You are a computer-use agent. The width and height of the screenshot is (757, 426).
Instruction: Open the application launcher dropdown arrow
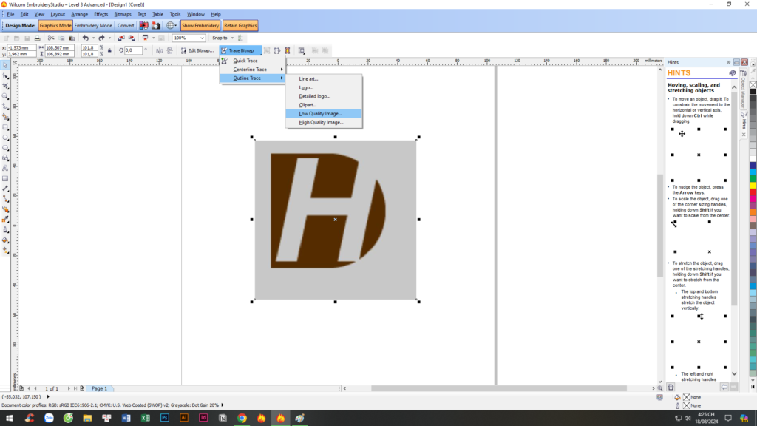point(153,38)
